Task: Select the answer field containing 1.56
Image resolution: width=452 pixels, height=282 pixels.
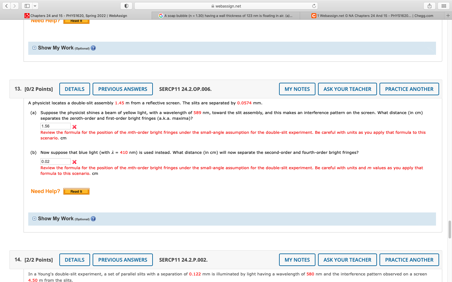Action: coord(55,126)
